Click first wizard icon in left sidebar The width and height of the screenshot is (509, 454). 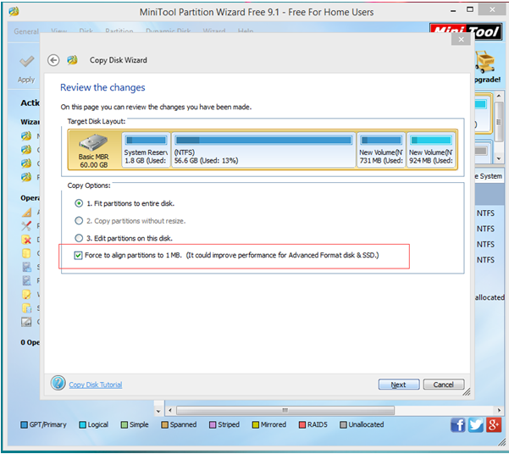click(26, 136)
